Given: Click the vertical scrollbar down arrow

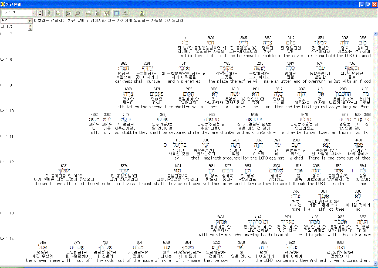Looking at the screenshot, I should 375,263.
